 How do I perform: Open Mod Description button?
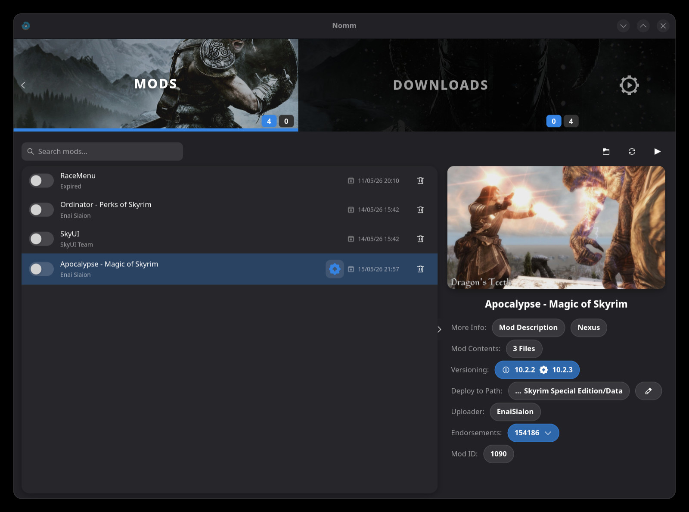[x=528, y=328]
